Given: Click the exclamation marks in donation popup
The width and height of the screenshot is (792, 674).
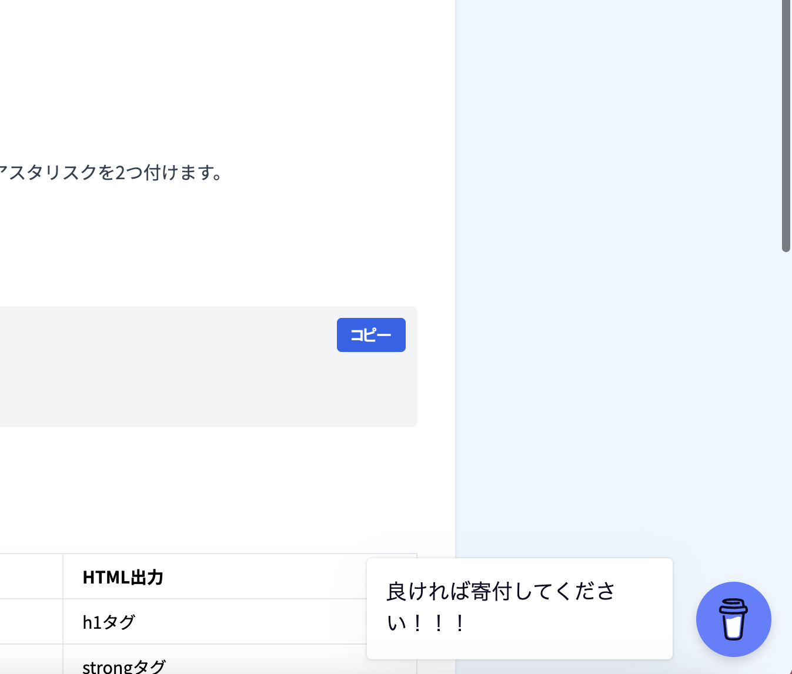Looking at the screenshot, I should coord(438,623).
